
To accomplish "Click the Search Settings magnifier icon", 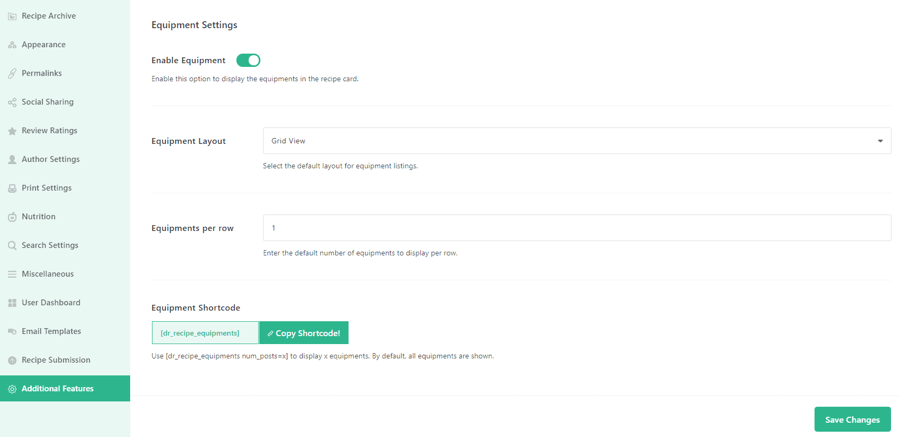I will click(12, 246).
